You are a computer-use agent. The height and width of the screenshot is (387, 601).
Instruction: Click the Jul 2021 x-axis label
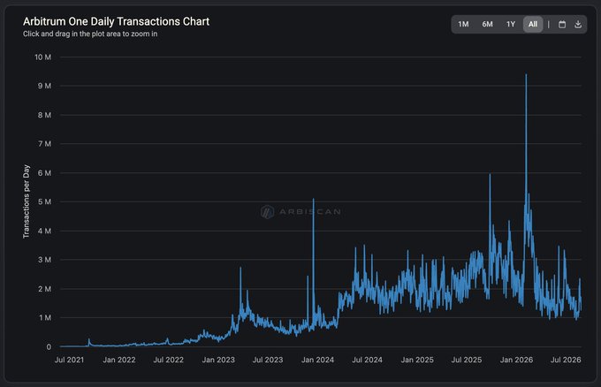[69, 360]
